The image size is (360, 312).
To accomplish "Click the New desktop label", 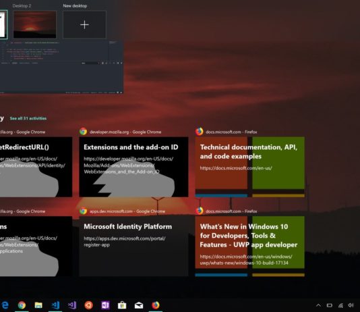I will click(x=75, y=6).
